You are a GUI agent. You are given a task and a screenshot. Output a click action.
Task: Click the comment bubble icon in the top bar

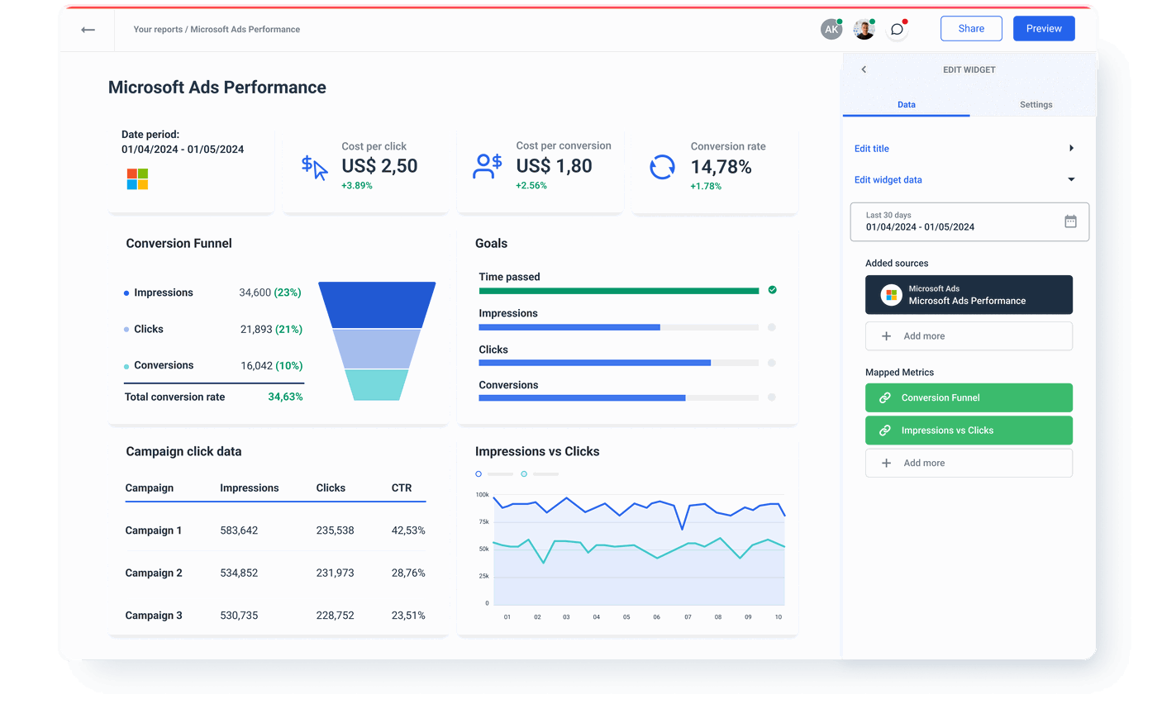point(897,28)
